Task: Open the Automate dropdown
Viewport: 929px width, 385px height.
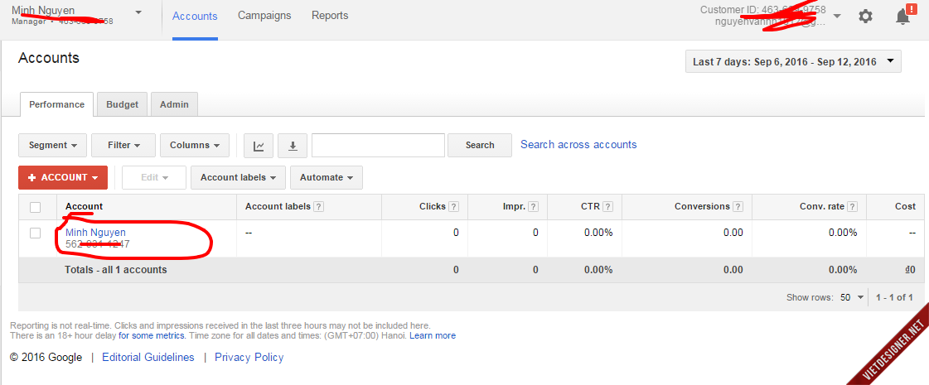Action: click(x=327, y=178)
